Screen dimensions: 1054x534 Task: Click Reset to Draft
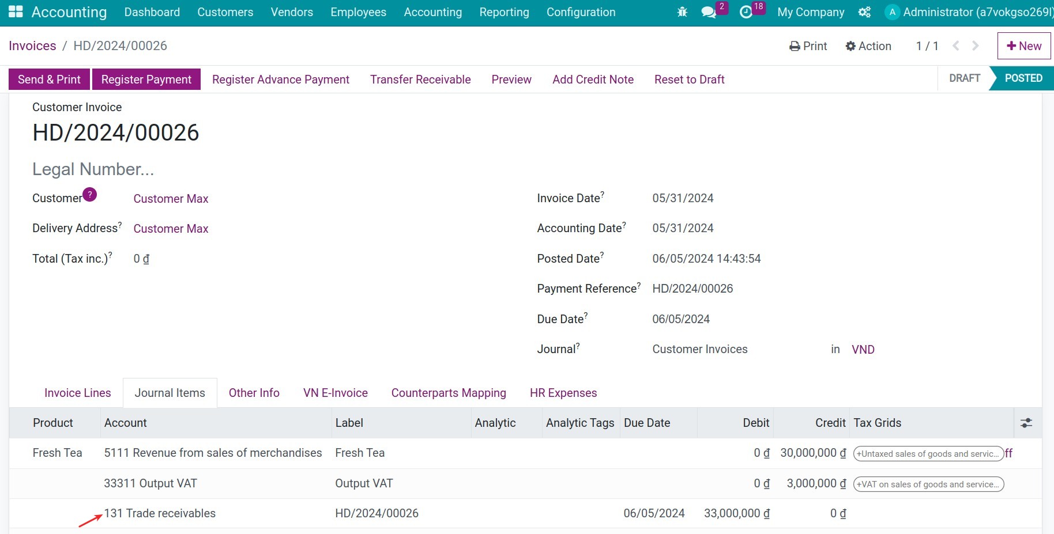tap(690, 79)
